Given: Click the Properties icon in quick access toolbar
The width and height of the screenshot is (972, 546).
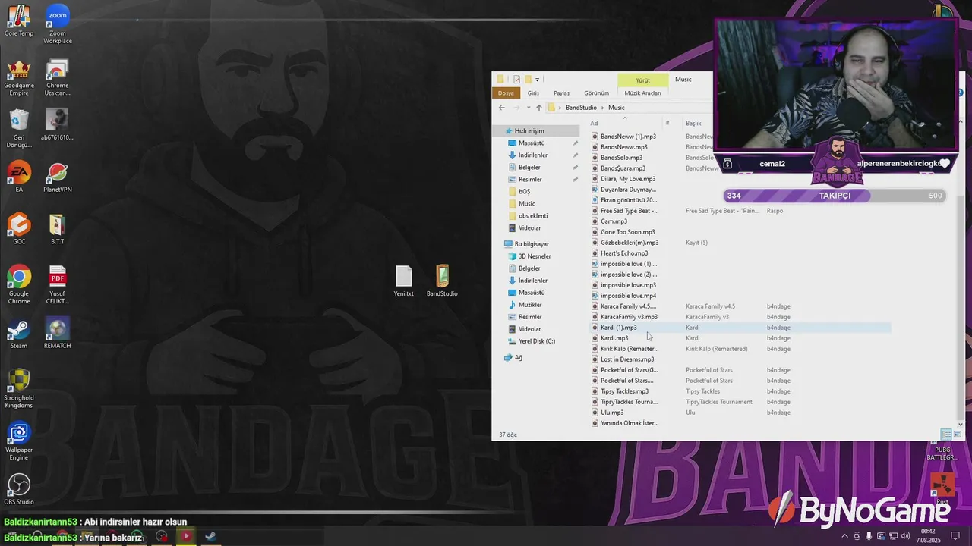Looking at the screenshot, I should tap(516, 80).
